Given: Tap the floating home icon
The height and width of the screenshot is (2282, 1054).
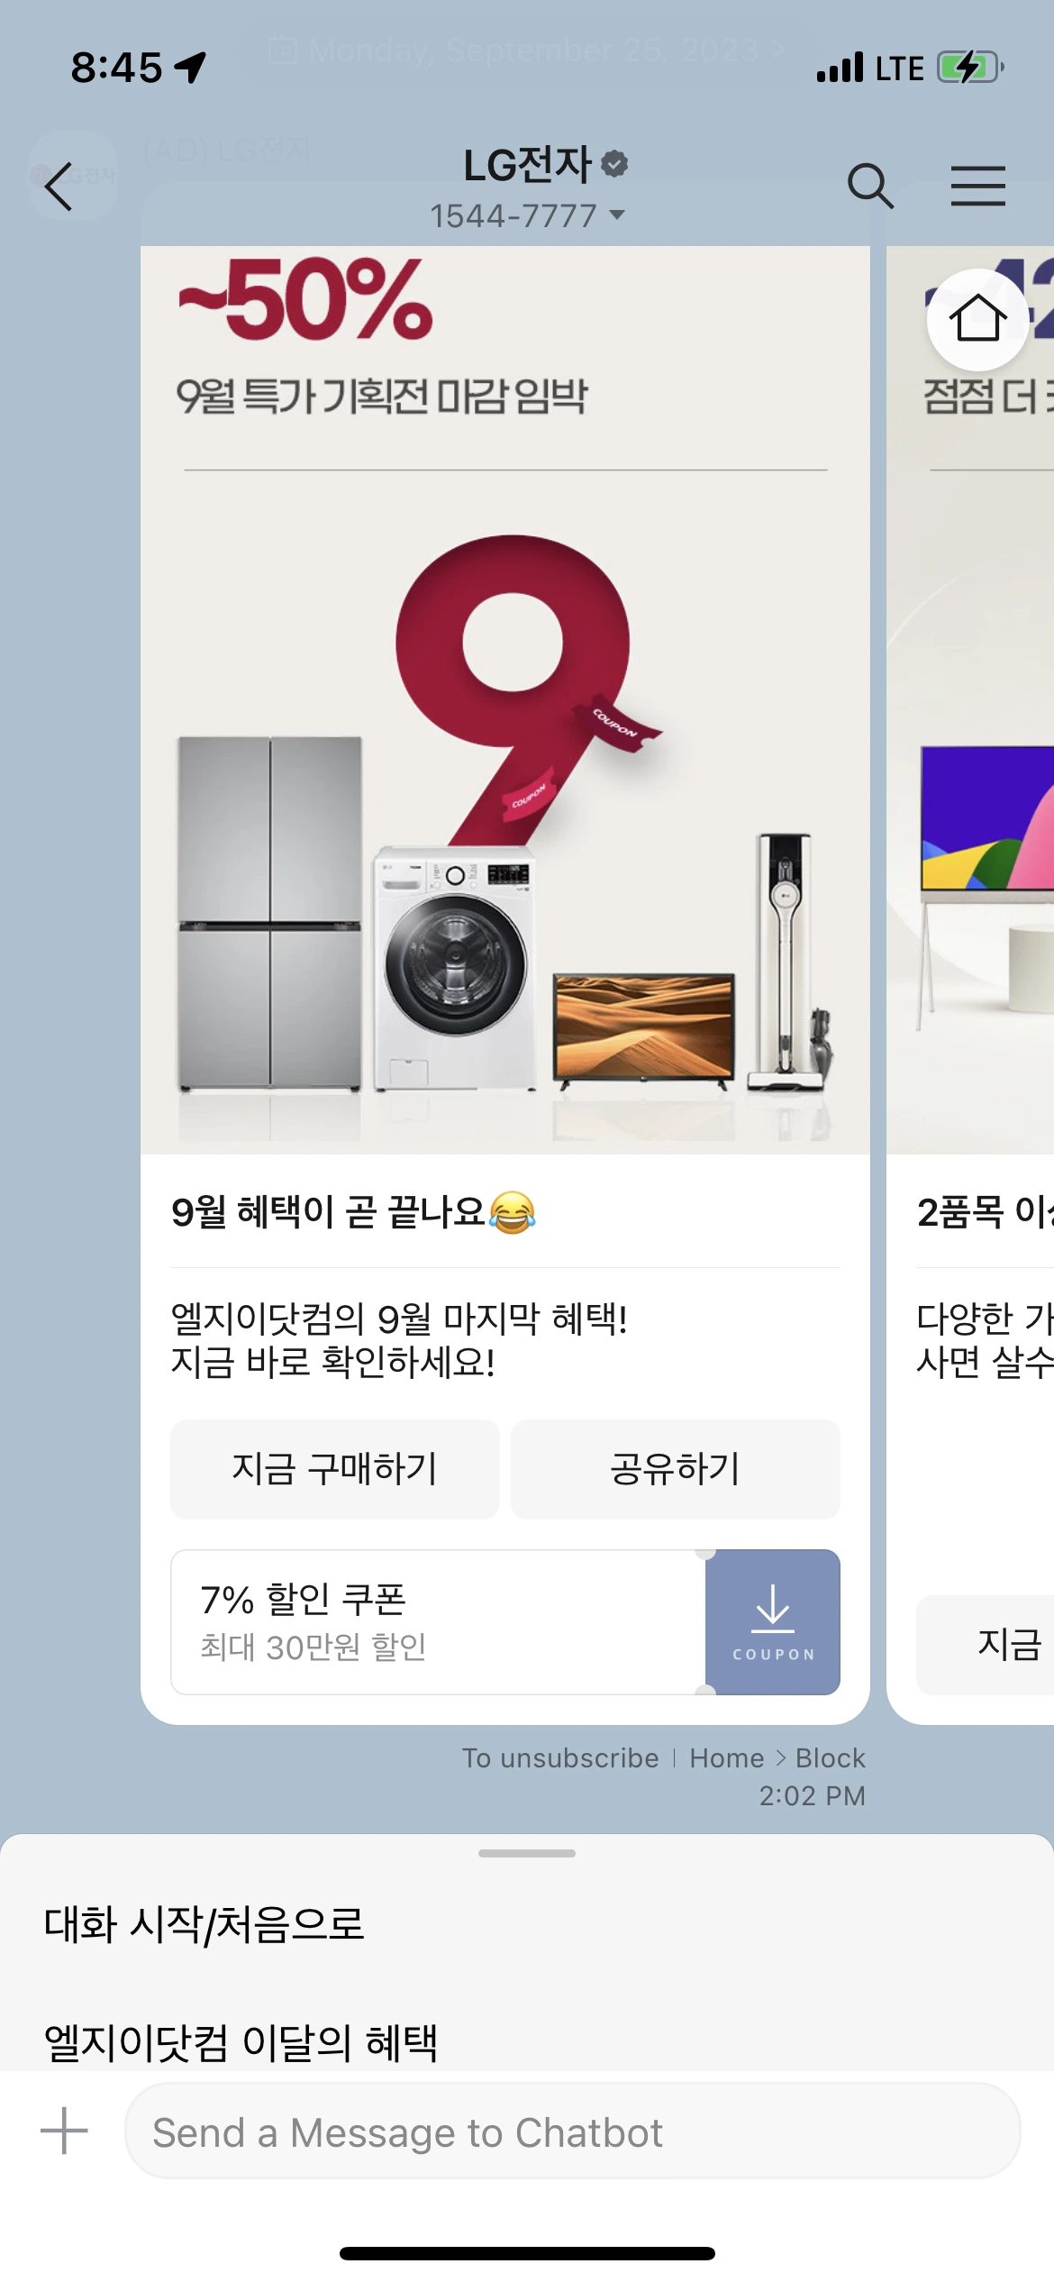Looking at the screenshot, I should tap(977, 319).
